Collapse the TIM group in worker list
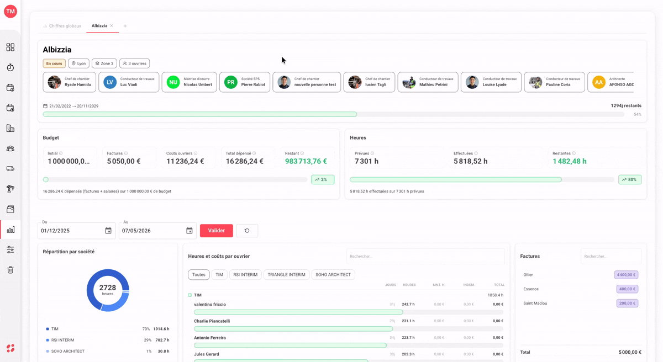Viewport: 663px width, 362px height. point(190,295)
